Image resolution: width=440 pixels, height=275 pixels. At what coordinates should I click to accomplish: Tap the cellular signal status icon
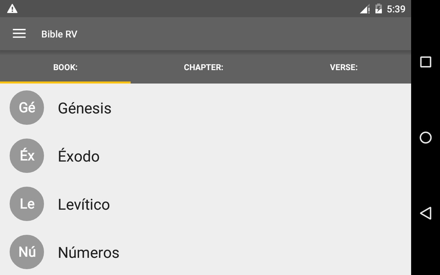point(365,9)
